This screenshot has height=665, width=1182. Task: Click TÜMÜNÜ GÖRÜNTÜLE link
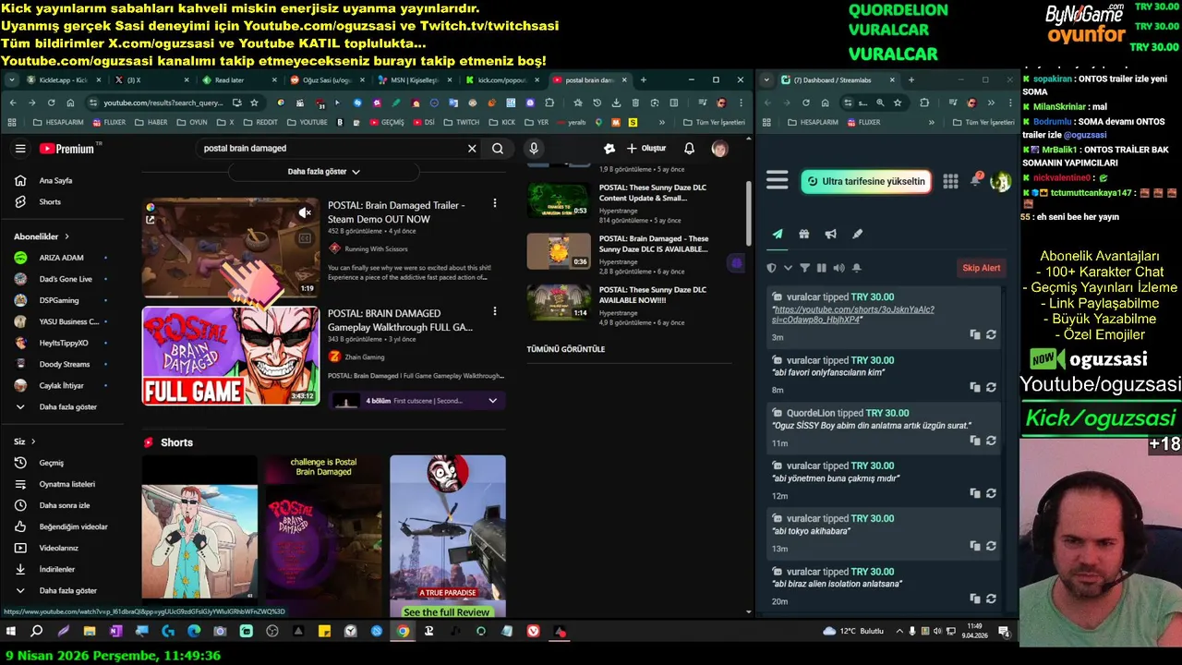566,349
